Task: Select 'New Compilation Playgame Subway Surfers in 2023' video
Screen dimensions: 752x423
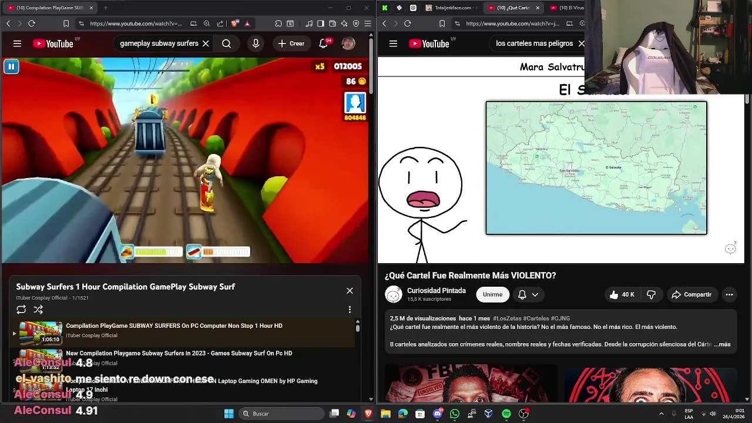Action: [x=183, y=358]
